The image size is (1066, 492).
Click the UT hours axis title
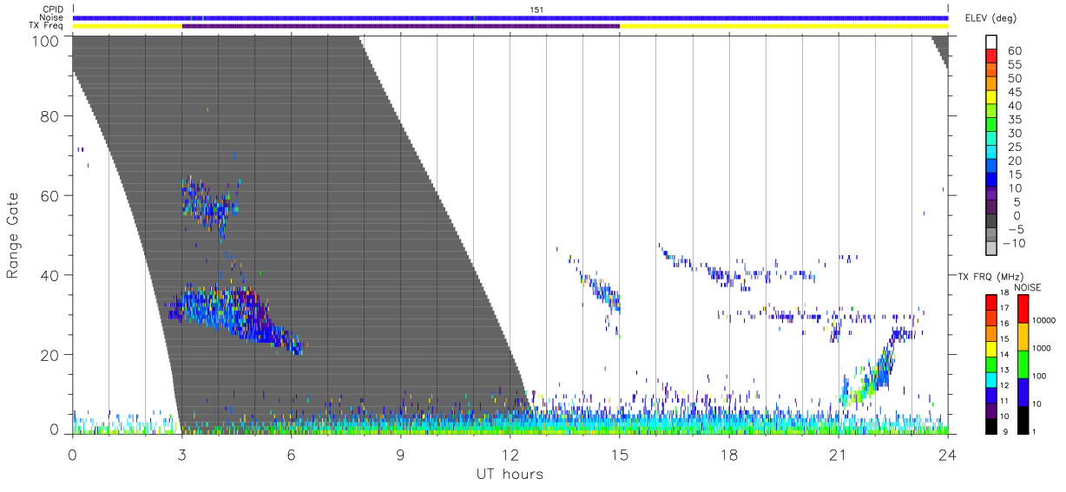(x=510, y=475)
